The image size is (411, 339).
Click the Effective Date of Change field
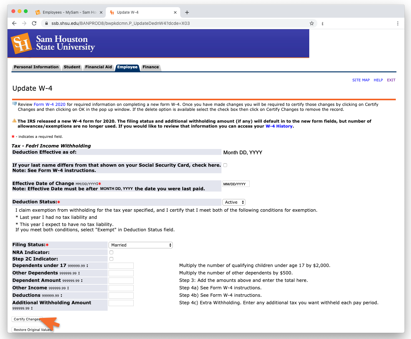coord(236,184)
